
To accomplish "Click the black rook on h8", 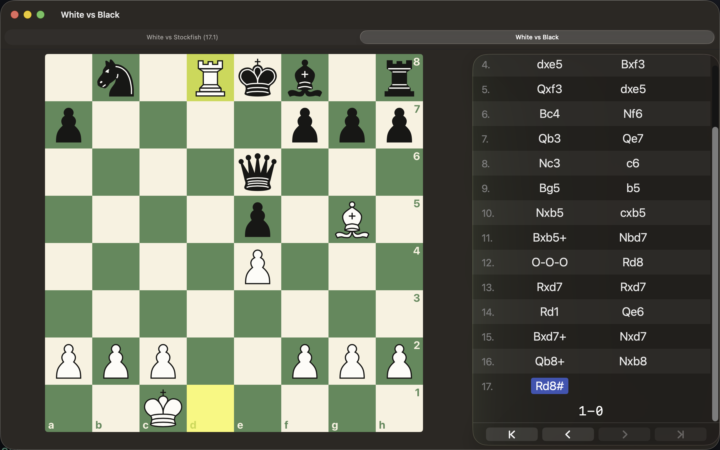I will click(x=399, y=78).
